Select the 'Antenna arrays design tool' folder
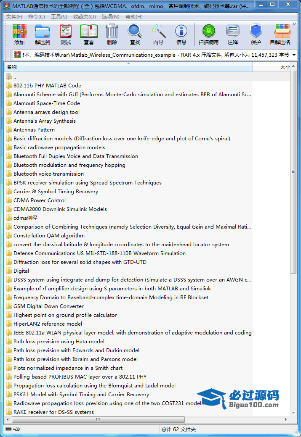 click(46, 112)
